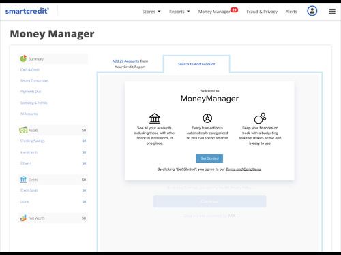Viewport: 341px width, 255px height.
Task: Click the Get Started button
Action: pos(209,158)
